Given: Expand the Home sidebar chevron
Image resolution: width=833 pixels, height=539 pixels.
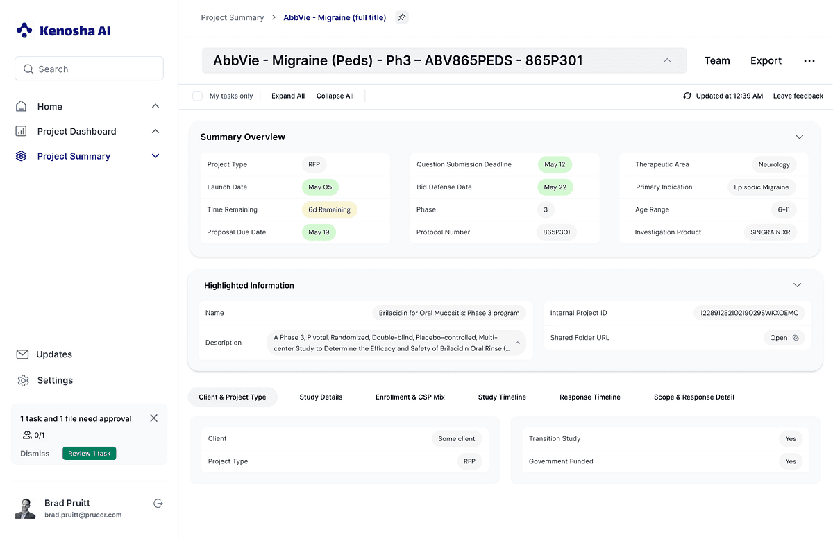Looking at the screenshot, I should tap(155, 106).
